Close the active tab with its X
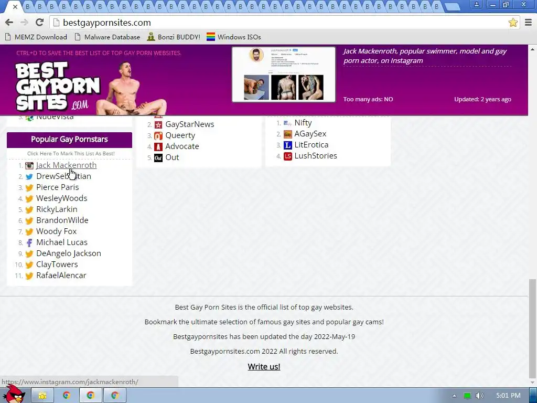 [x=15, y=6]
